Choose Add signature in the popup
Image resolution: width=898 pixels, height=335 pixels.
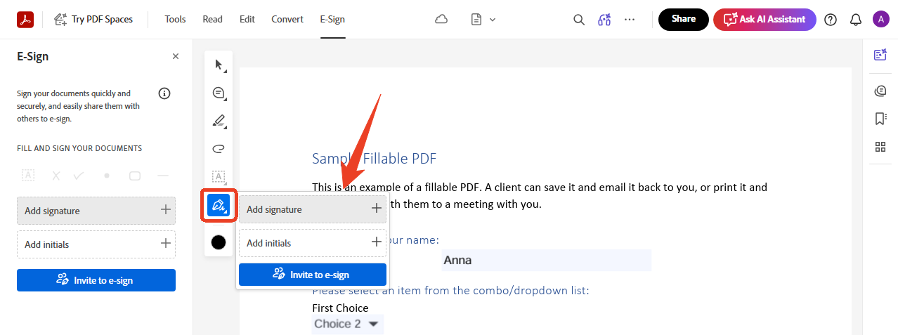pos(313,209)
